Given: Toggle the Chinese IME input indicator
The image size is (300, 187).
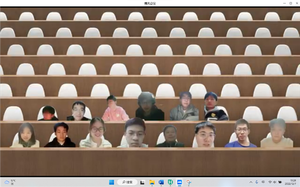Looking at the screenshot, I should [263, 182].
